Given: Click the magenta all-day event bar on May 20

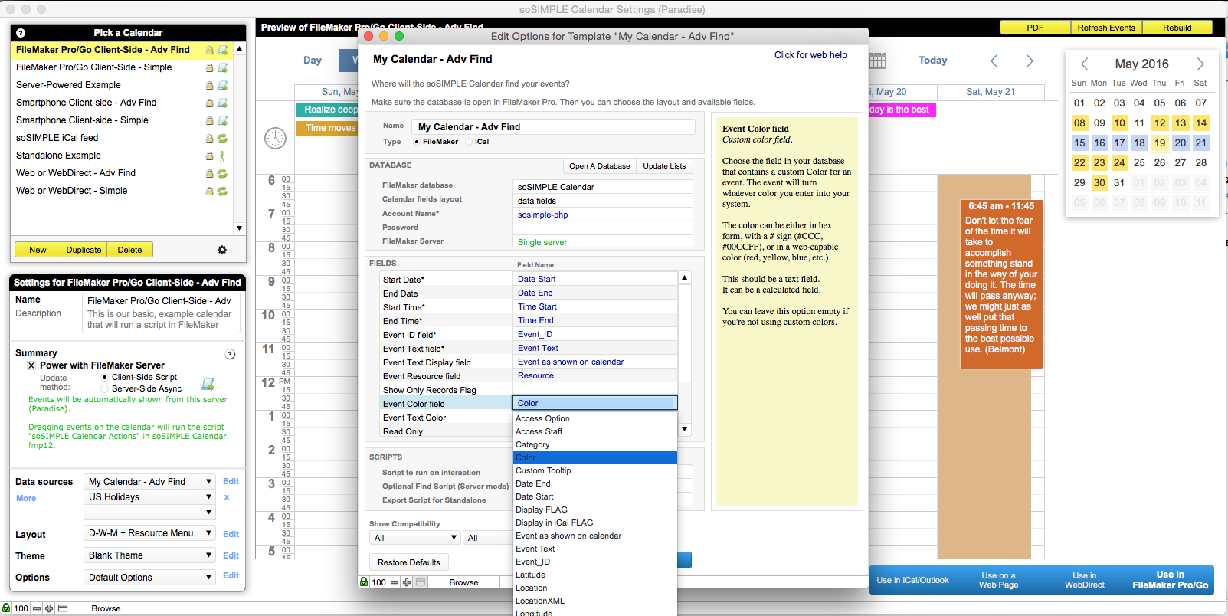Looking at the screenshot, I should [x=902, y=110].
